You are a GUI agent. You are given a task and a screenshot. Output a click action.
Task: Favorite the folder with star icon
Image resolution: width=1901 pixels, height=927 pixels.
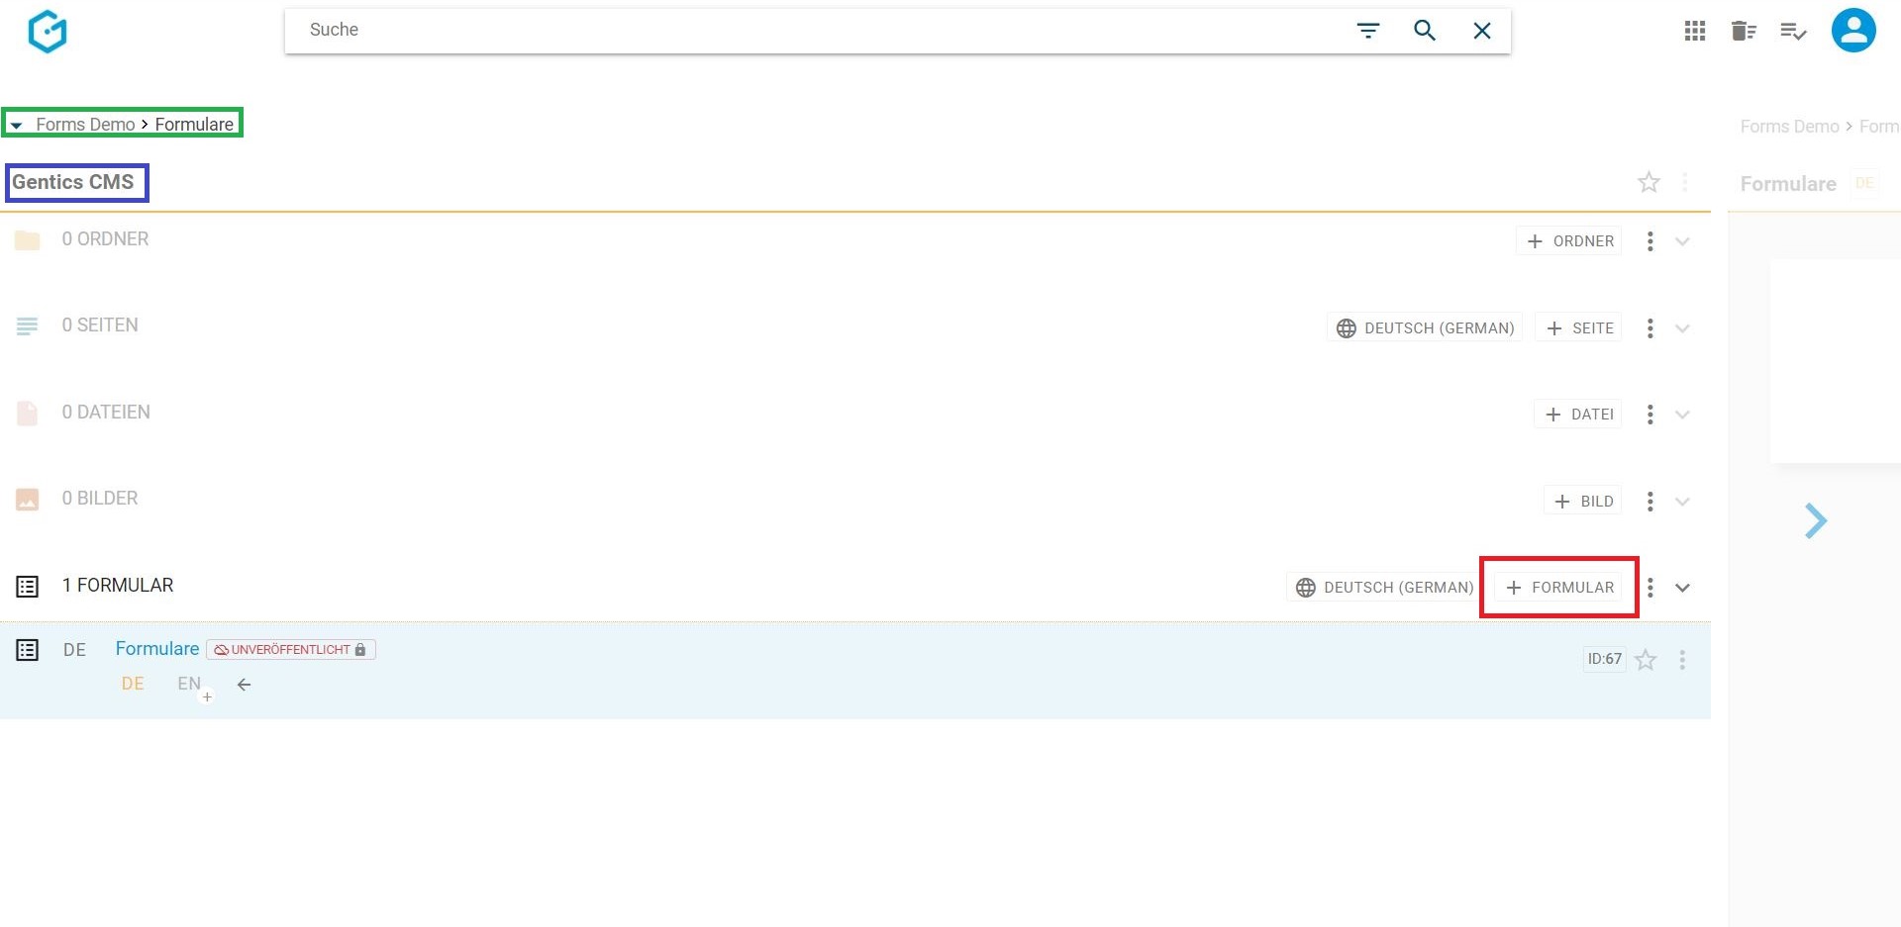tap(1648, 182)
